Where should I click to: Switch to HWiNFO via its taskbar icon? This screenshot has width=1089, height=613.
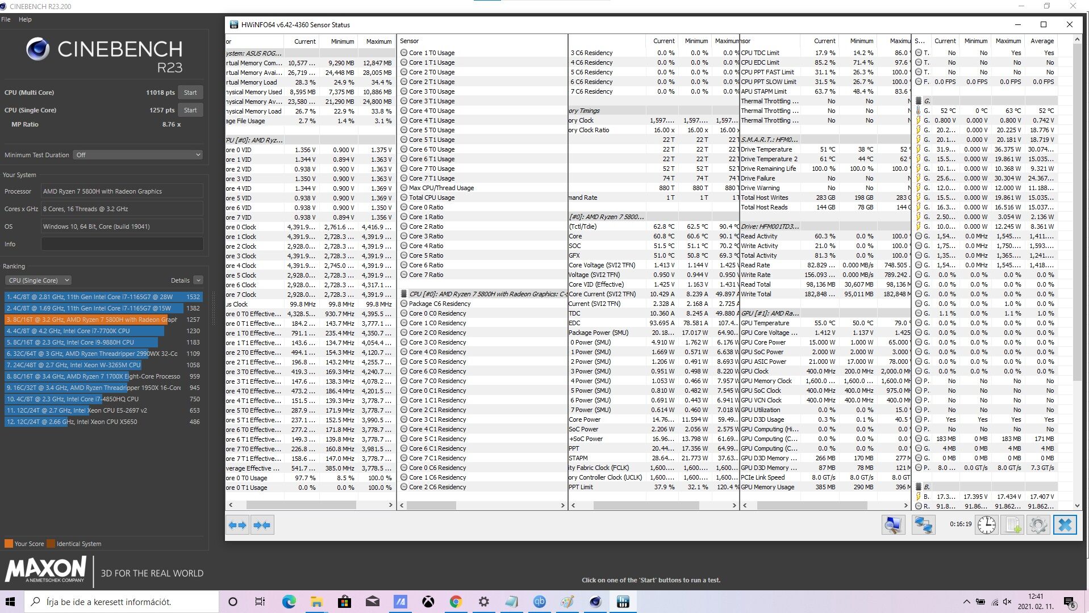click(x=623, y=602)
